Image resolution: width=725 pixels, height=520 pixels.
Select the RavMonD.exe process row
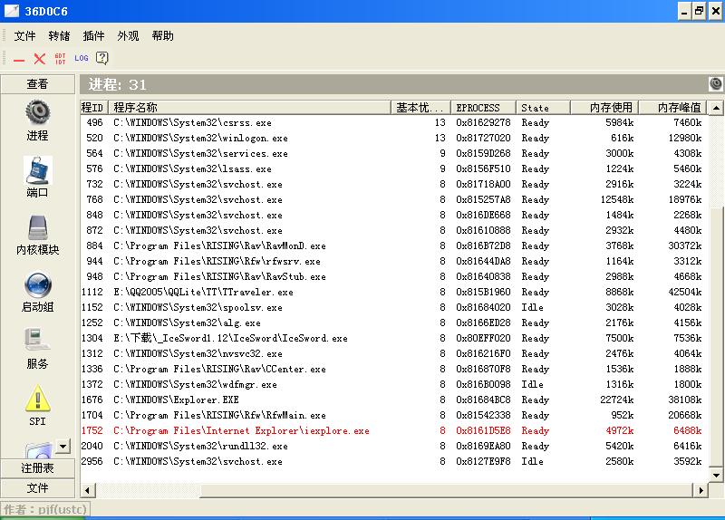pos(393,246)
